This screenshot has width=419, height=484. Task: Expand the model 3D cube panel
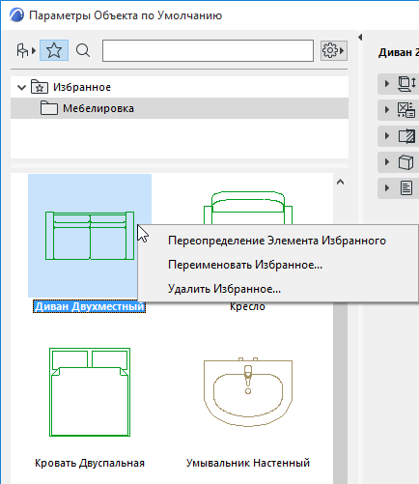pos(387,162)
